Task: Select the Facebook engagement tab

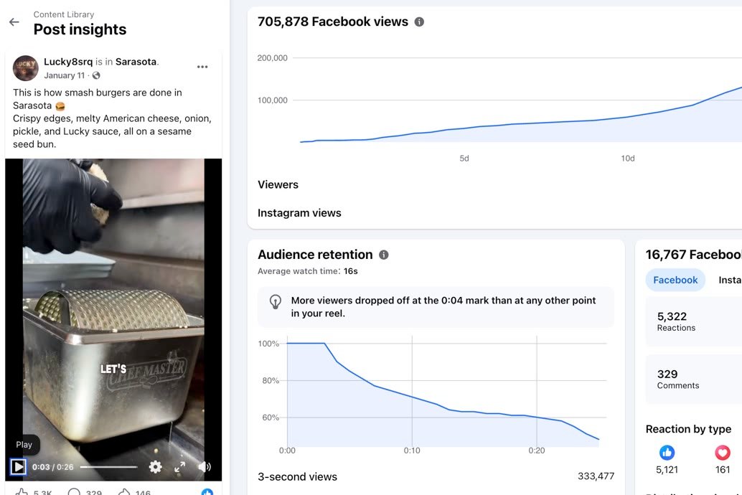Action: coord(675,280)
